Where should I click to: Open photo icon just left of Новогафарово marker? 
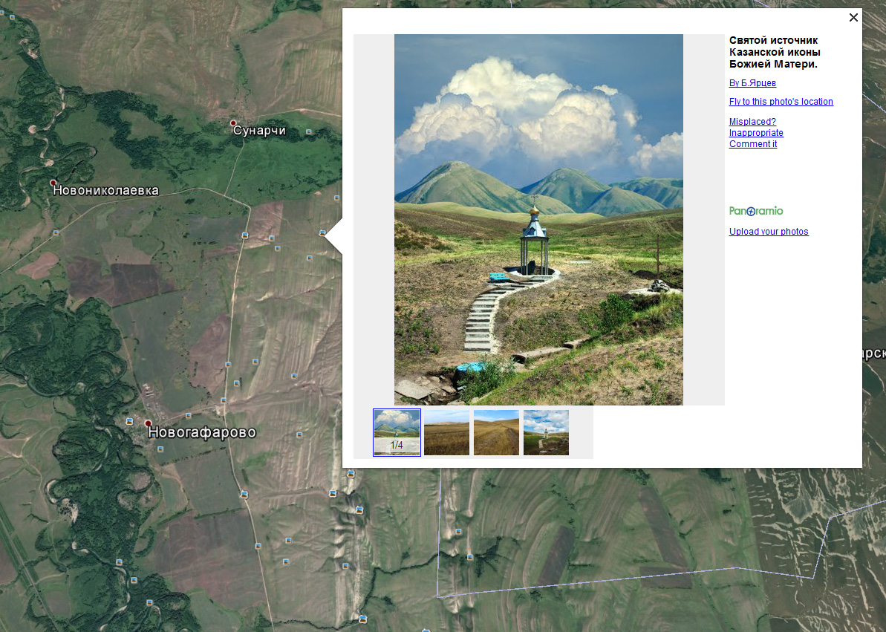point(129,421)
